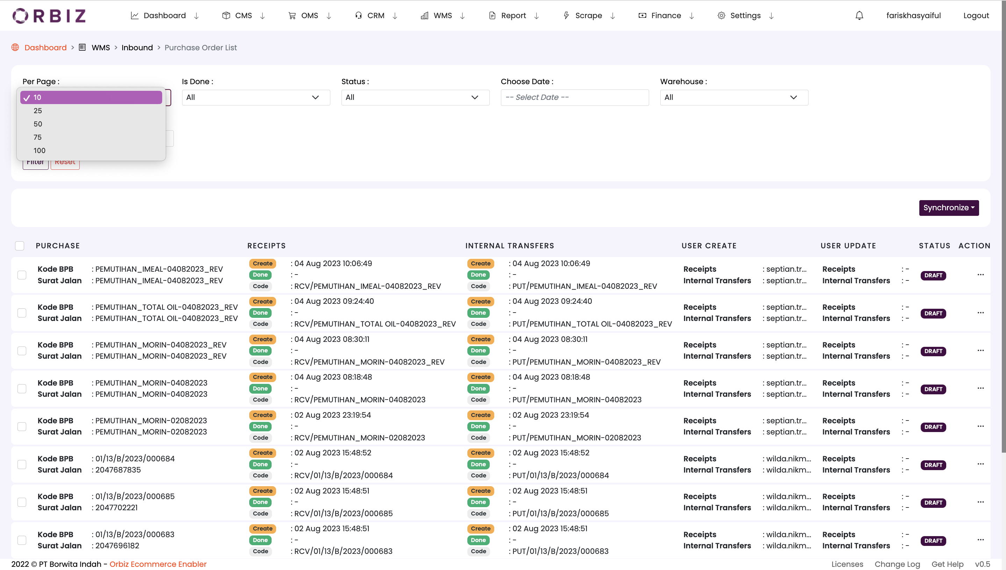Open the Get Help footer link
Screen dimensions: 1006x570
pyautogui.click(x=947, y=564)
